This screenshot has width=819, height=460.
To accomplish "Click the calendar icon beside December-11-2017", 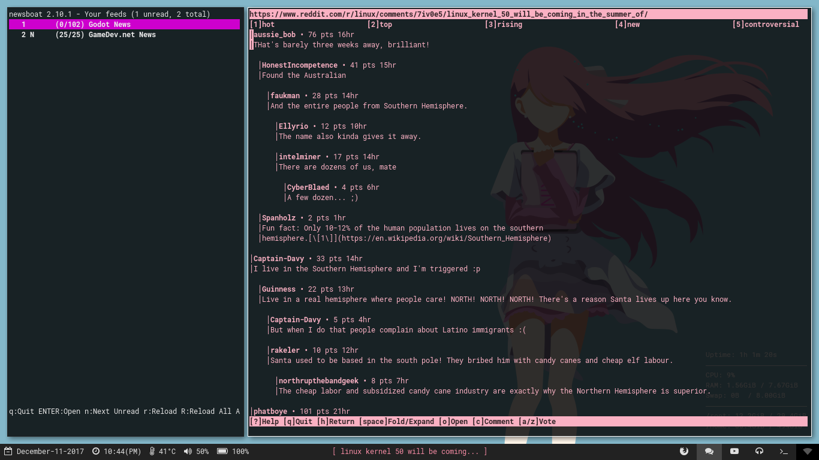I will (x=8, y=451).
